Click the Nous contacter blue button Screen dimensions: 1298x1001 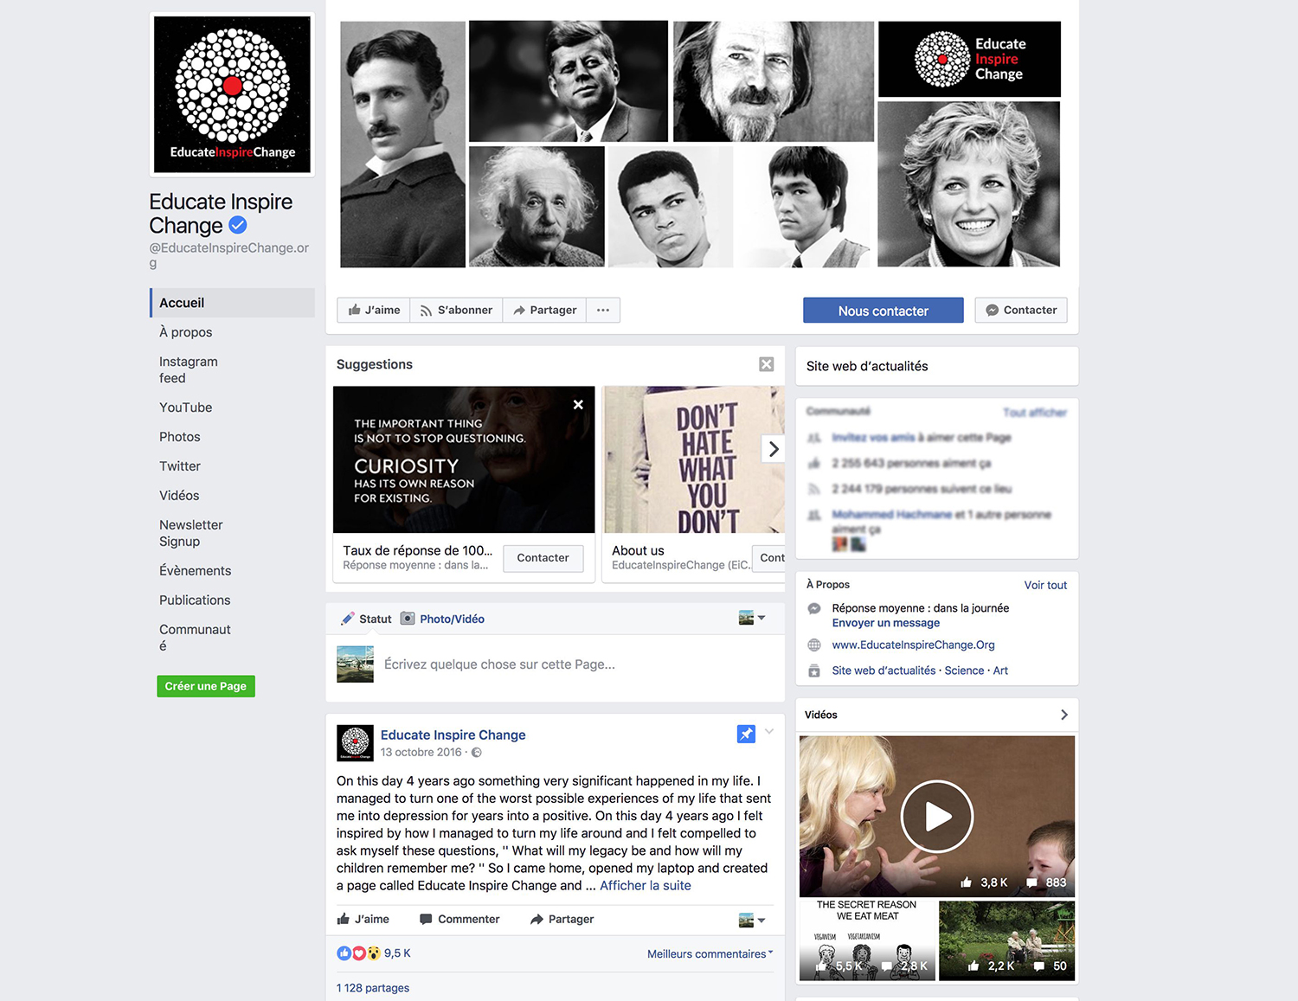point(883,311)
